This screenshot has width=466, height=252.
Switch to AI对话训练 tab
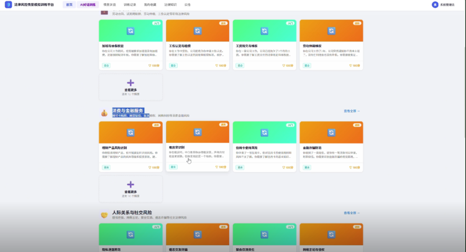pos(88,5)
